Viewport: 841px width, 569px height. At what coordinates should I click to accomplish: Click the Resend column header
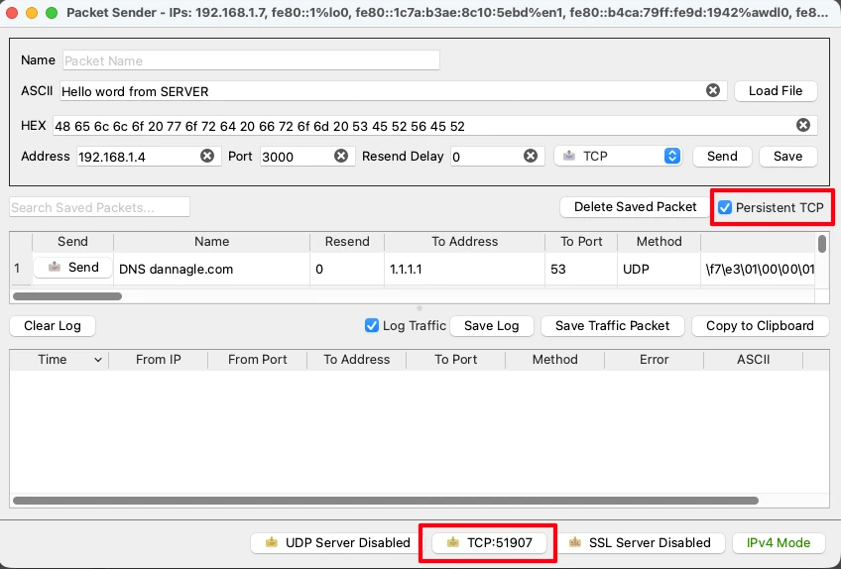[x=347, y=241]
